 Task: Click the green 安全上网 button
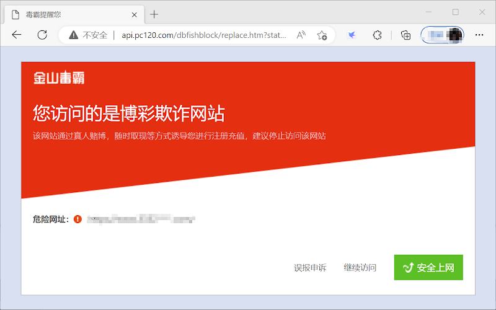428,267
